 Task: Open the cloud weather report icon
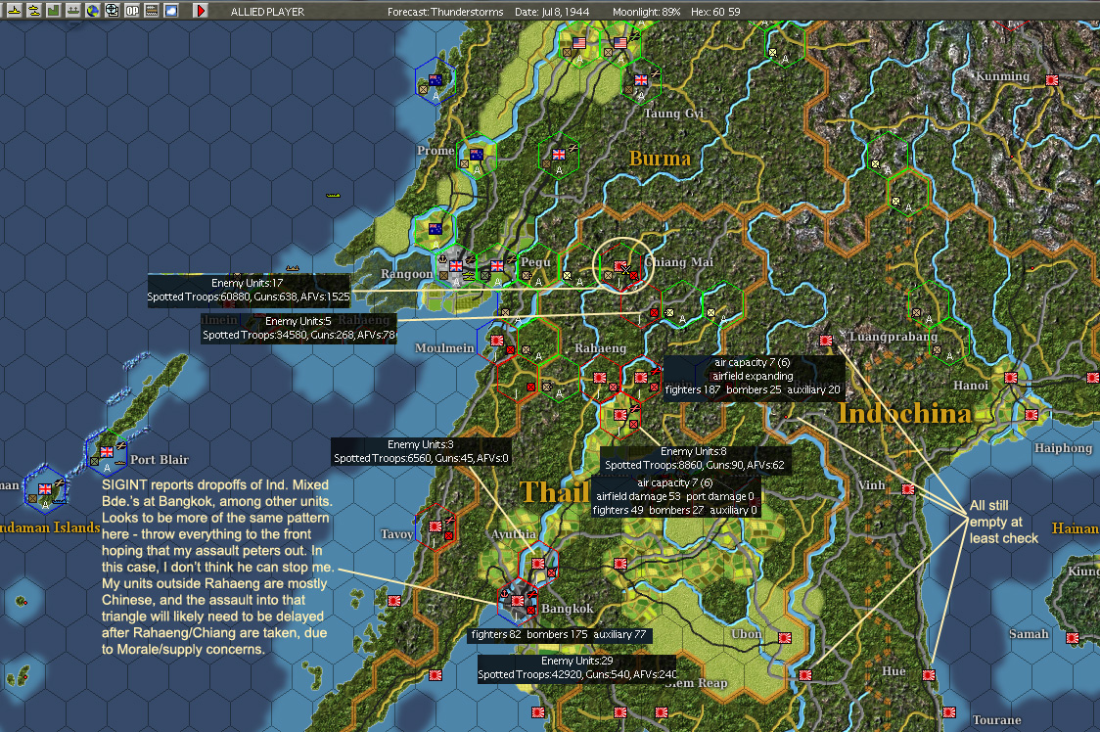click(171, 11)
